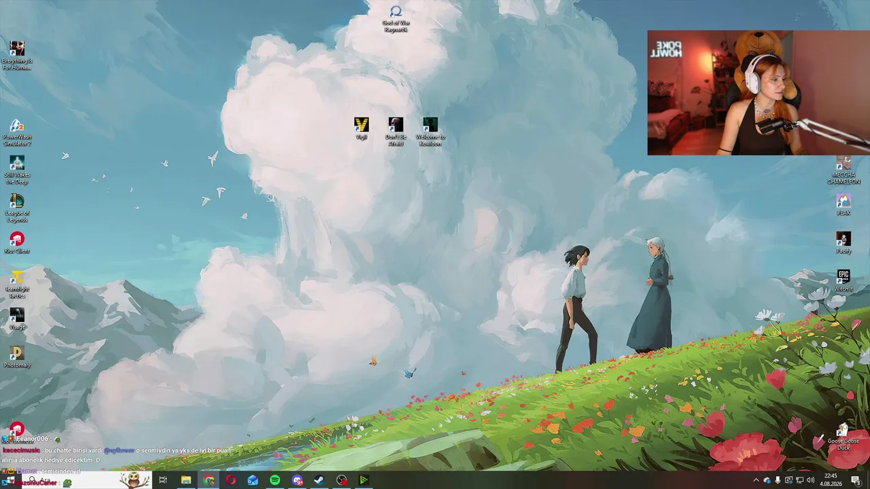Open the volume speaker control
Screen dimensions: 870x489
tap(810, 480)
